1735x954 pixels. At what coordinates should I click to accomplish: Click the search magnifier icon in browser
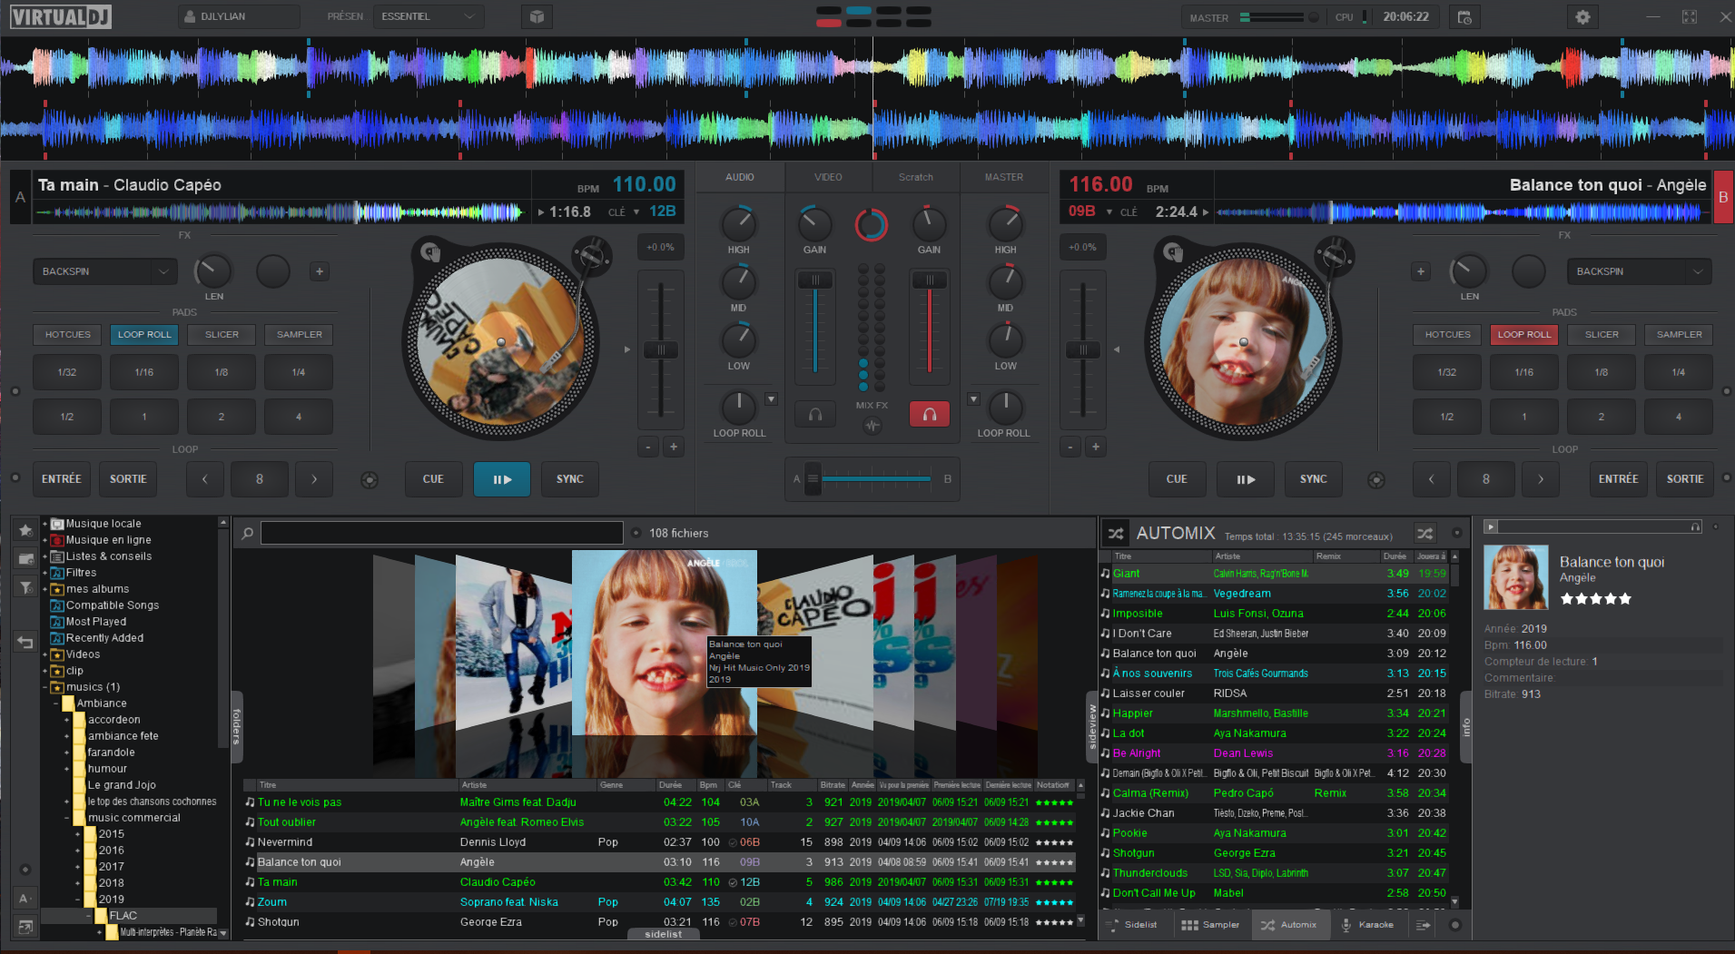pyautogui.click(x=247, y=534)
